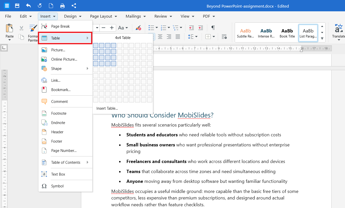Viewport: 345px width, 208px height.
Task: Open the line spacing dropdown
Action: pos(196,37)
